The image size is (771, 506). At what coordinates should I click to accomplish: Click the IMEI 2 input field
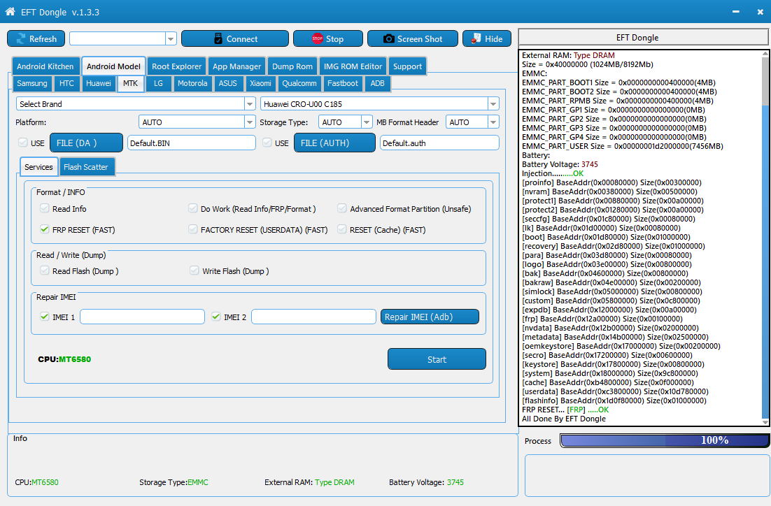tap(313, 317)
